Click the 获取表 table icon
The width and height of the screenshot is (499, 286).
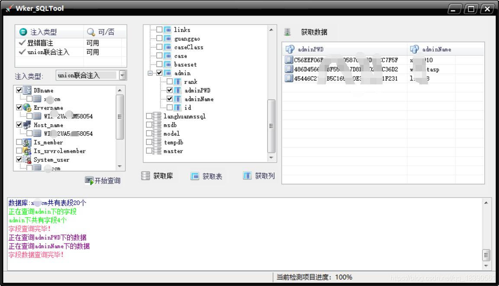195,176
